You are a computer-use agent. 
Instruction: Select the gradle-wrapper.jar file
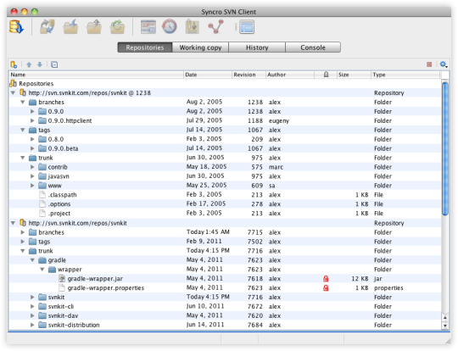[x=95, y=279]
